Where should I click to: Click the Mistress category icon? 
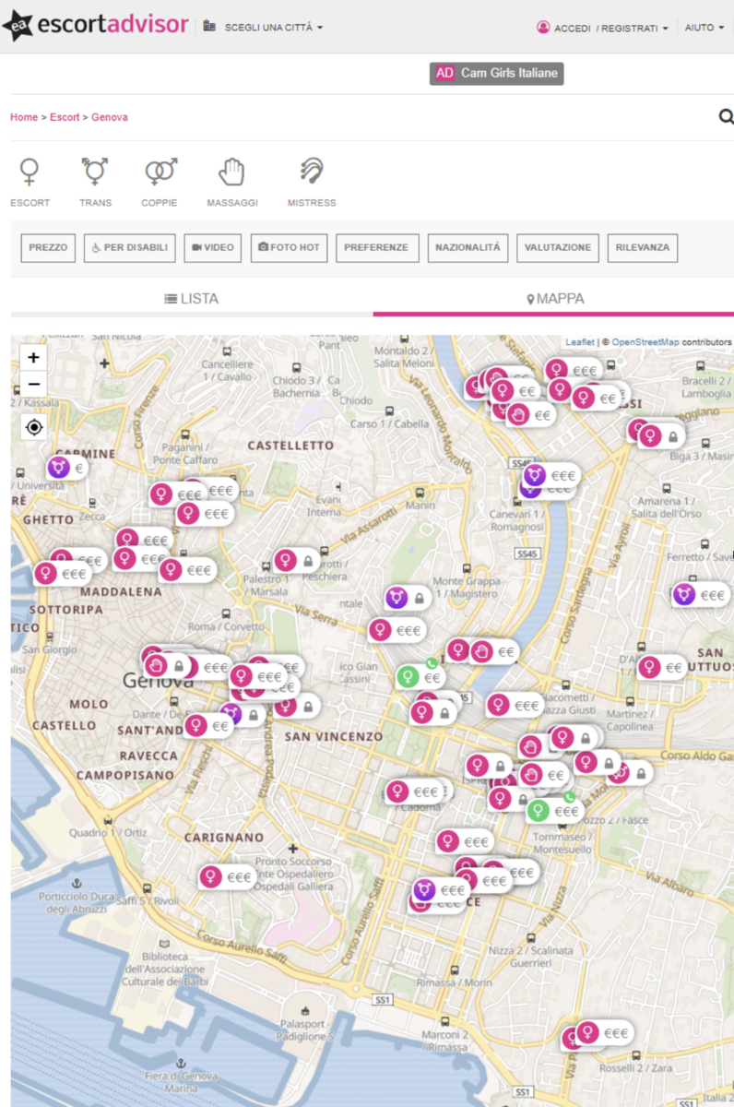tap(312, 173)
